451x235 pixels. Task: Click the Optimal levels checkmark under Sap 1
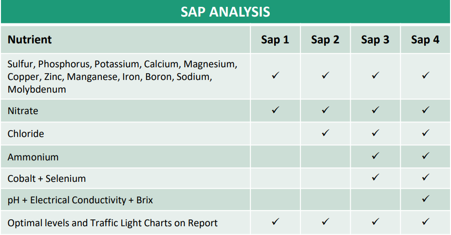point(275,221)
